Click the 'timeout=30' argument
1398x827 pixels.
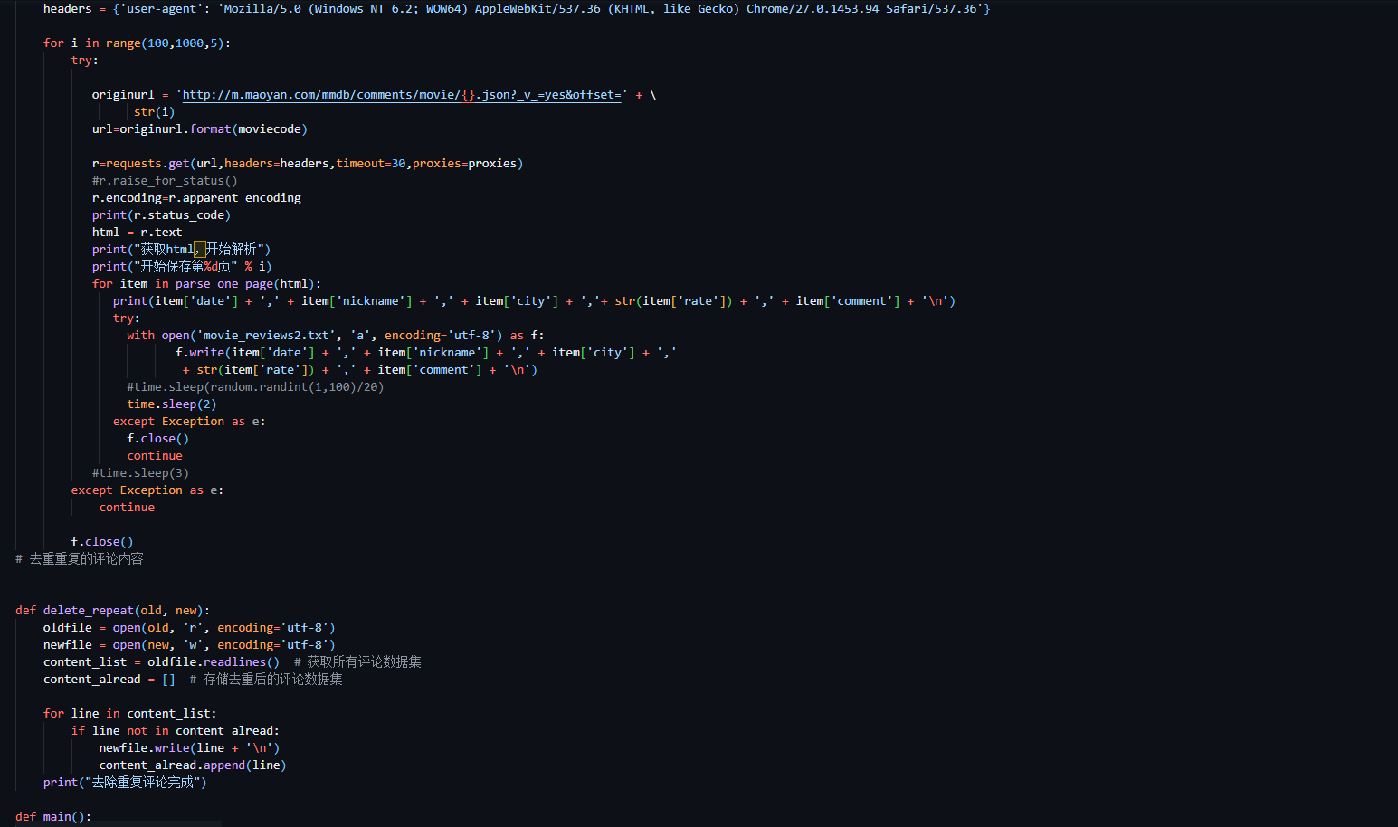coord(371,164)
